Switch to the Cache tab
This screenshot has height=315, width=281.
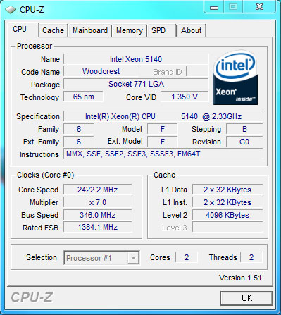(x=54, y=30)
